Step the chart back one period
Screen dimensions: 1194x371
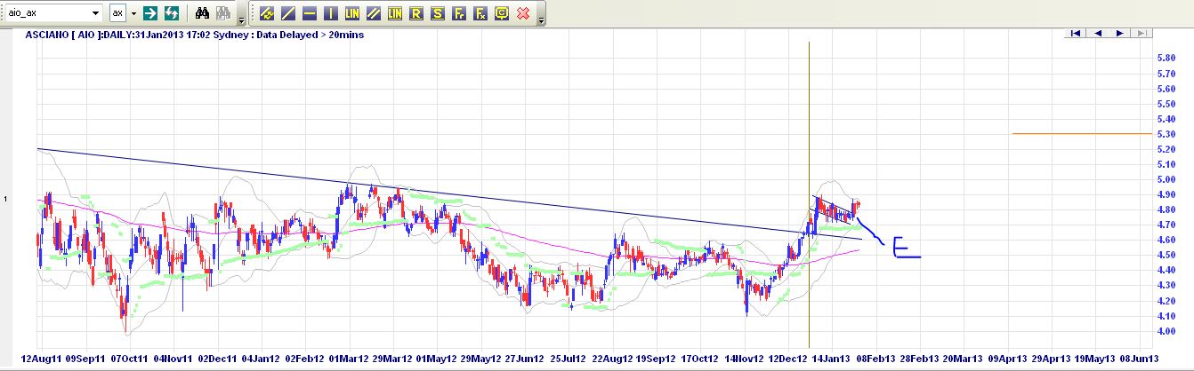pos(1098,34)
